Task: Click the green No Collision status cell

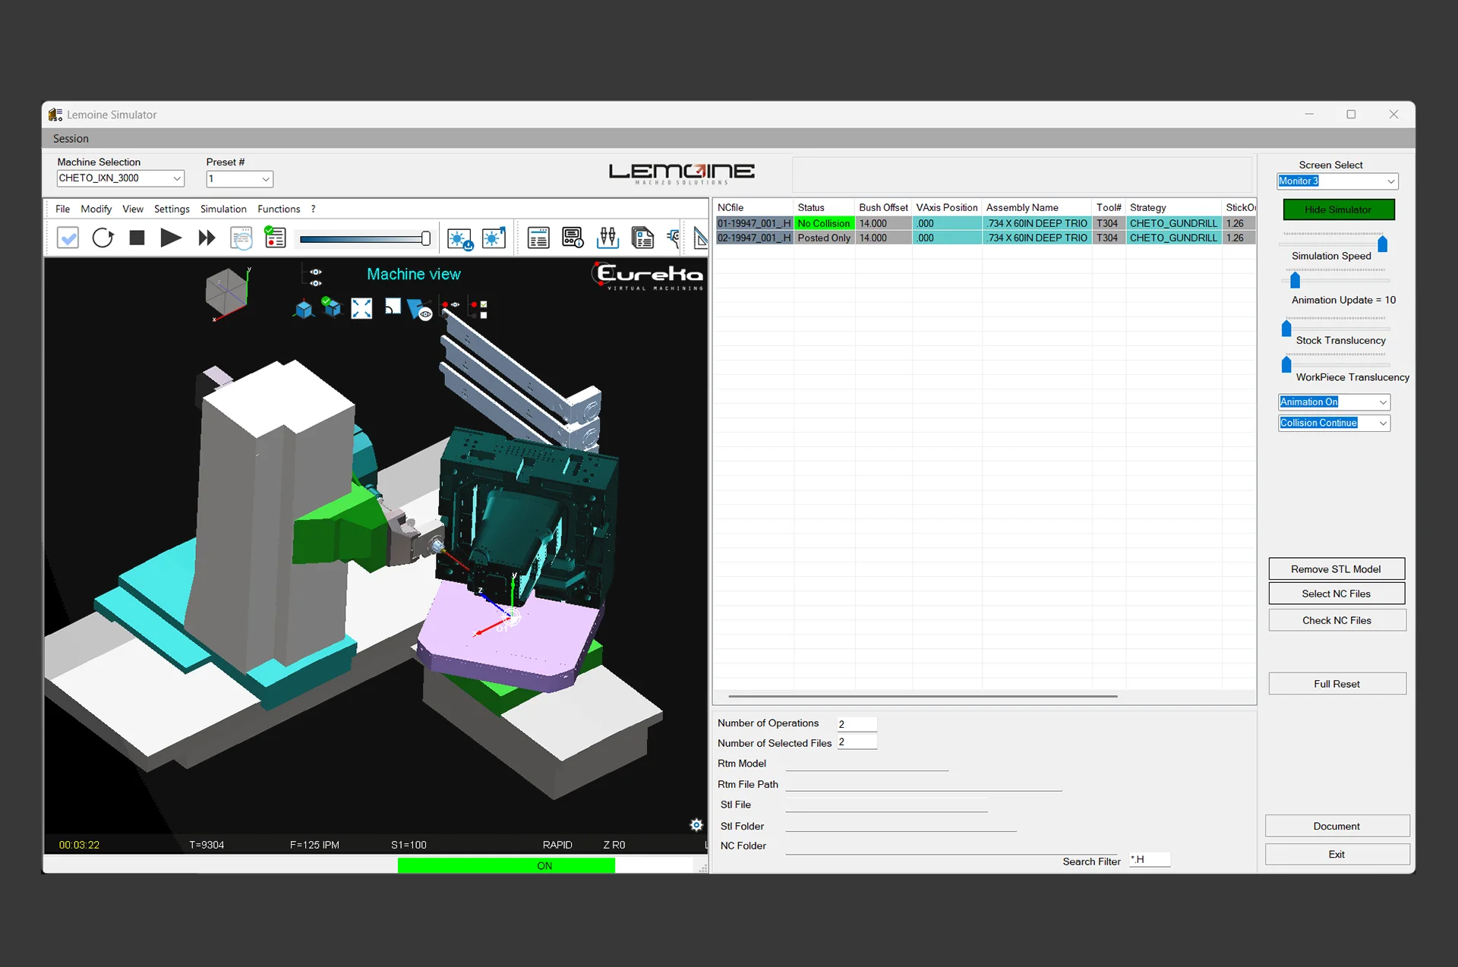Action: (x=824, y=224)
